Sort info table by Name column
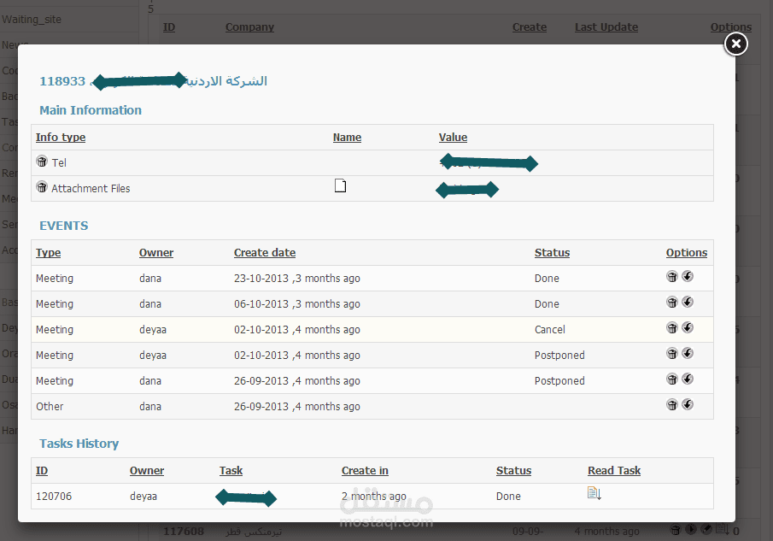The image size is (773, 541). (347, 137)
